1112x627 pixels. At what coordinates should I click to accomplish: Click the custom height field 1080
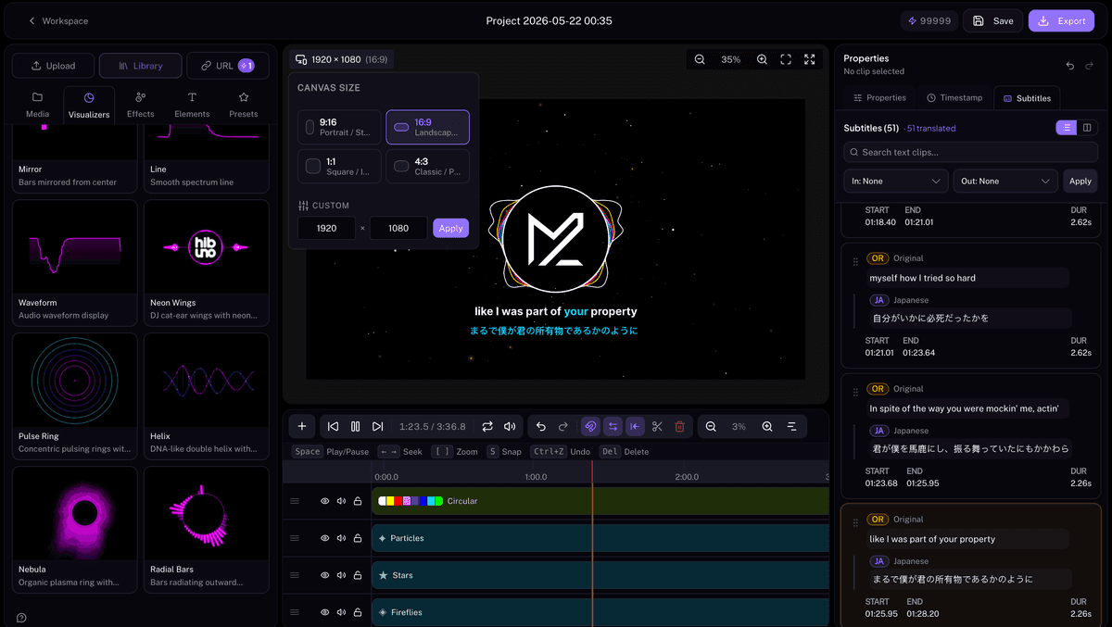tap(398, 228)
